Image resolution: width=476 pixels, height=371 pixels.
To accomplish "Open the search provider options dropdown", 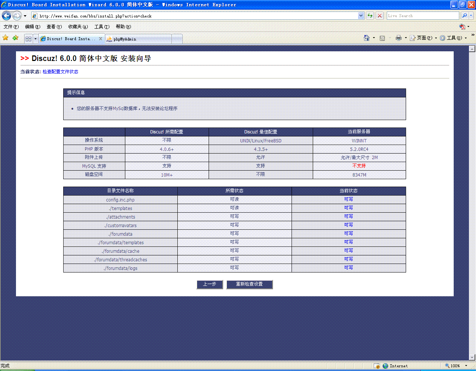I will [471, 16].
